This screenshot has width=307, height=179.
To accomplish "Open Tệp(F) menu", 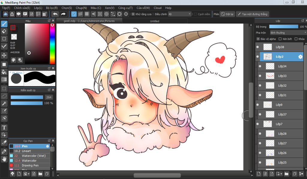I will pyautogui.click(x=6, y=8).
